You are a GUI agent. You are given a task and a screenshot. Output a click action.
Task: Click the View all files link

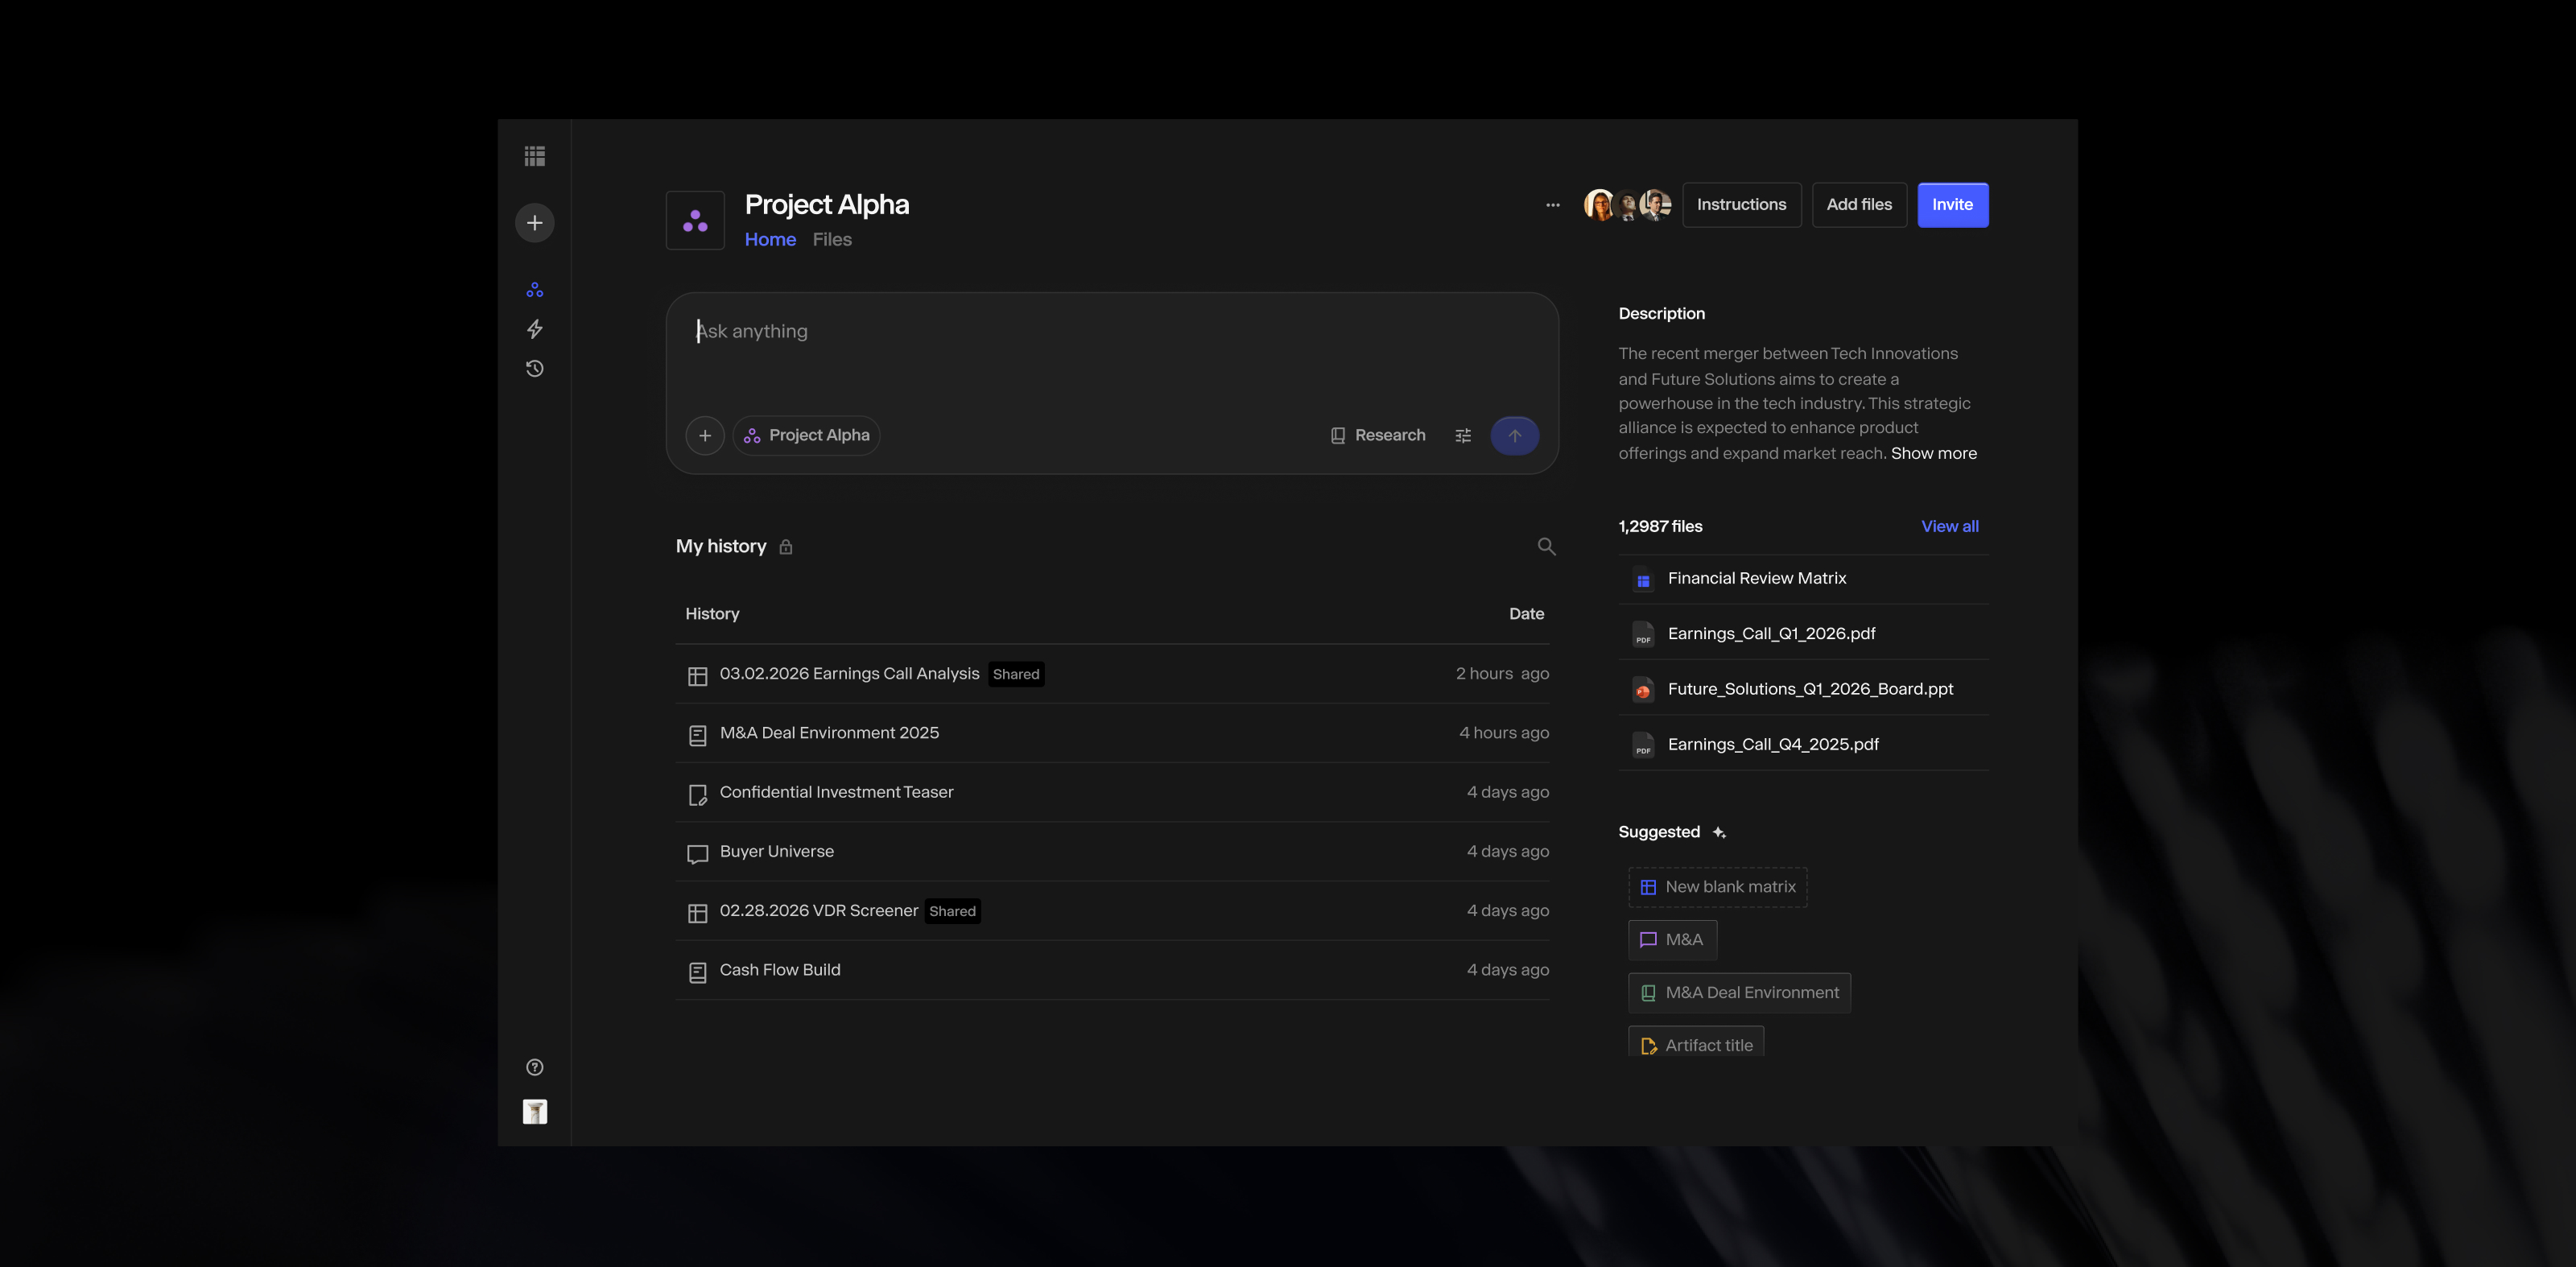pyautogui.click(x=1949, y=526)
